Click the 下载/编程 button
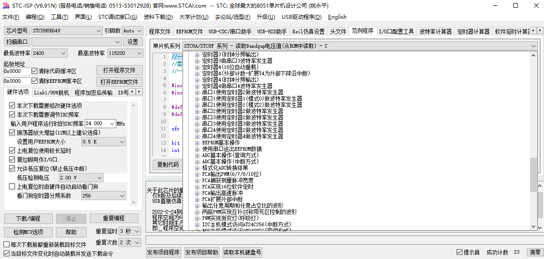The width and height of the screenshot is (544, 259). (x=28, y=219)
